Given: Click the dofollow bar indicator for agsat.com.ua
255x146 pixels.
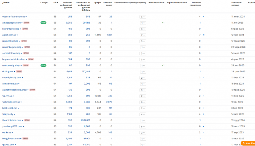Looking at the screenshot, I should [x=204, y=35].
